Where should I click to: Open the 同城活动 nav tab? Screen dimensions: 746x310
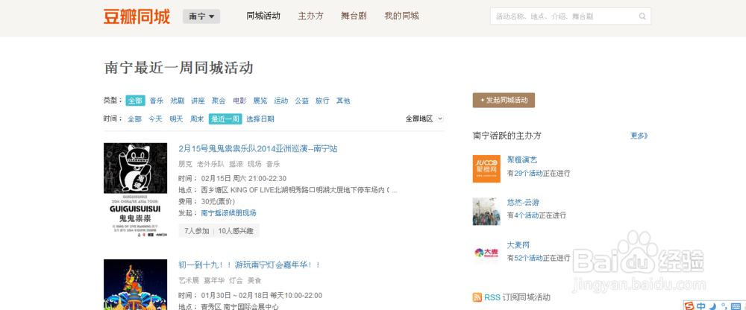263,16
